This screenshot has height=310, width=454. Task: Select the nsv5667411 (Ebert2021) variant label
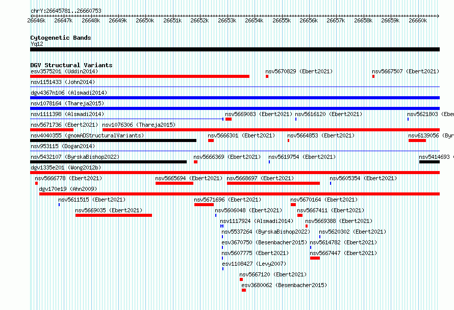point(331,210)
